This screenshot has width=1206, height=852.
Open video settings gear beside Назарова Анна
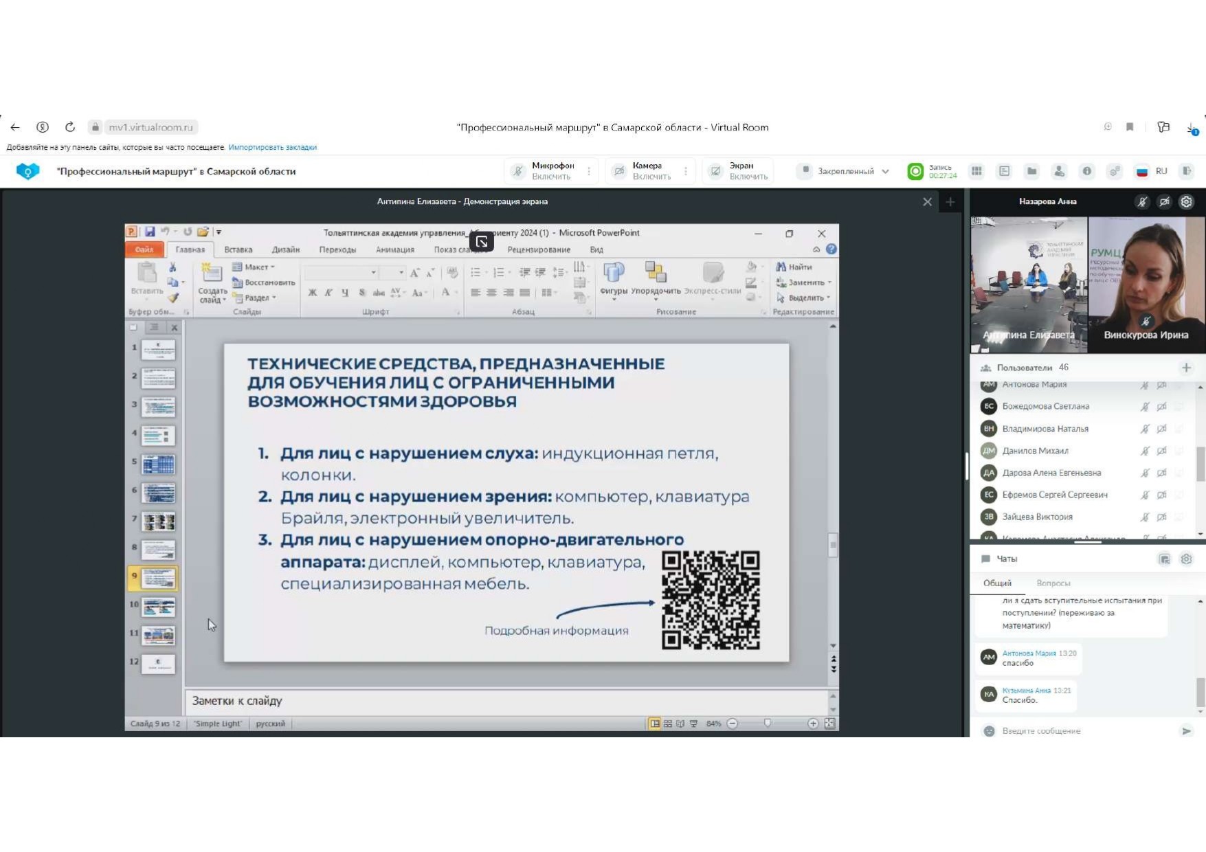[x=1186, y=201]
